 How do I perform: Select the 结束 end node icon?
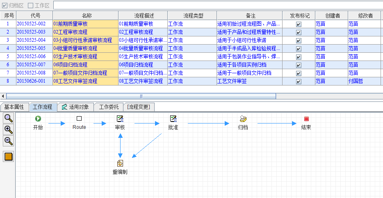[x=306, y=119]
